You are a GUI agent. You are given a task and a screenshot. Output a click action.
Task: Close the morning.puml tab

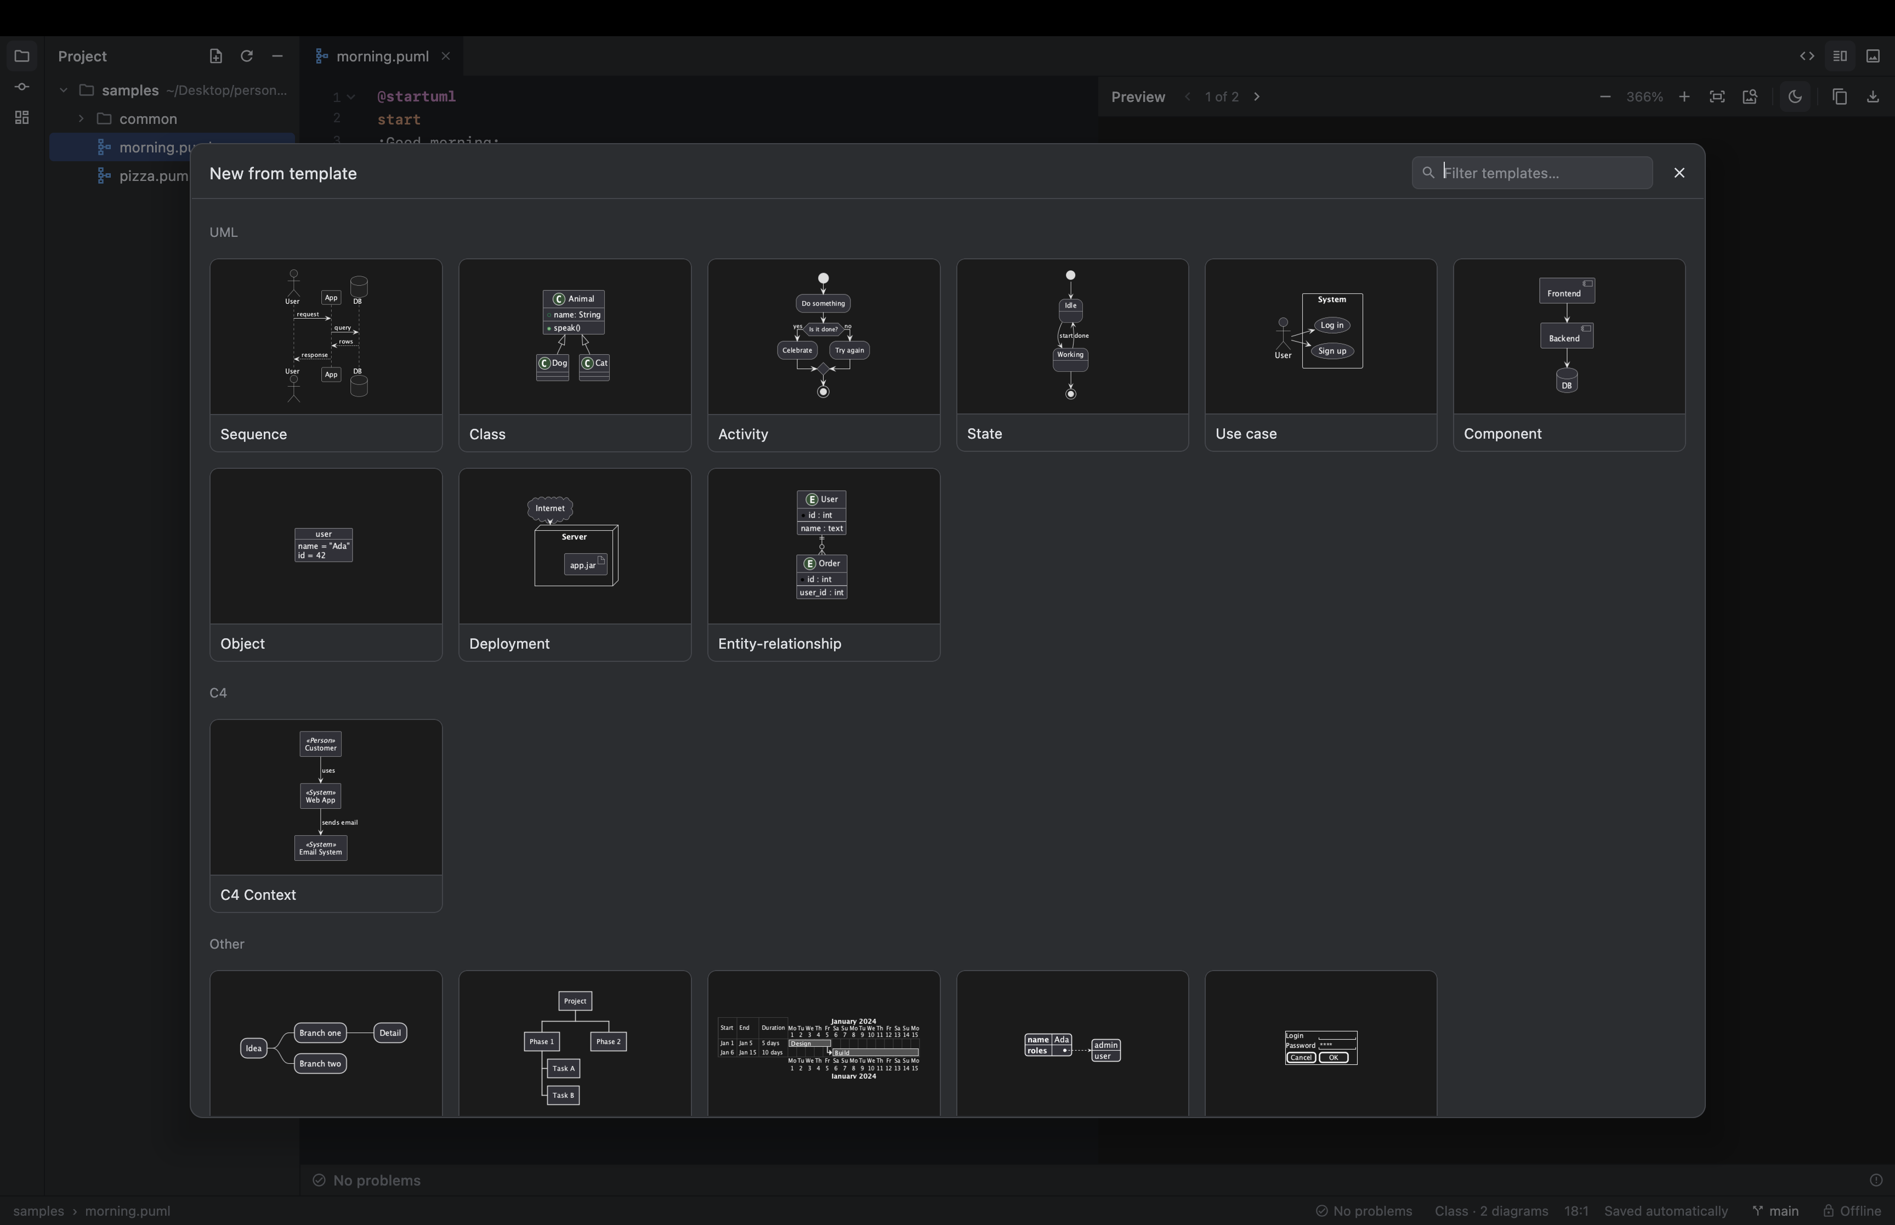coord(445,56)
